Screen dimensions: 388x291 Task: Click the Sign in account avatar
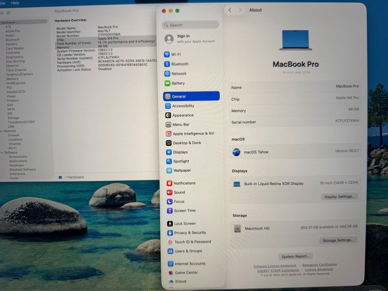(x=169, y=39)
